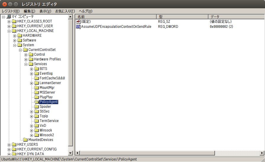Screen dimensions: 265x162
Task: Click the LanmanServer folder icon
Action: tap(37, 83)
